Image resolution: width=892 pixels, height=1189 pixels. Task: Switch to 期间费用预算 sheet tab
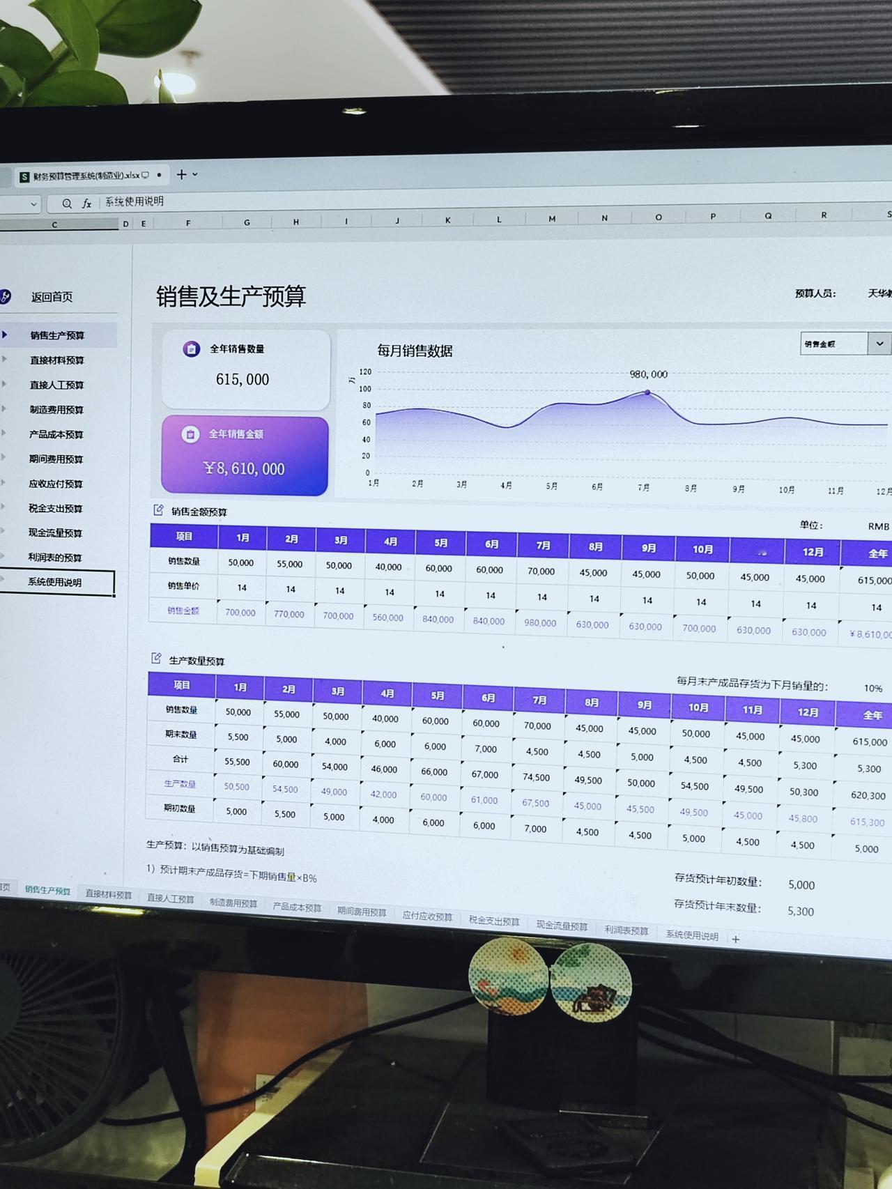tap(362, 912)
